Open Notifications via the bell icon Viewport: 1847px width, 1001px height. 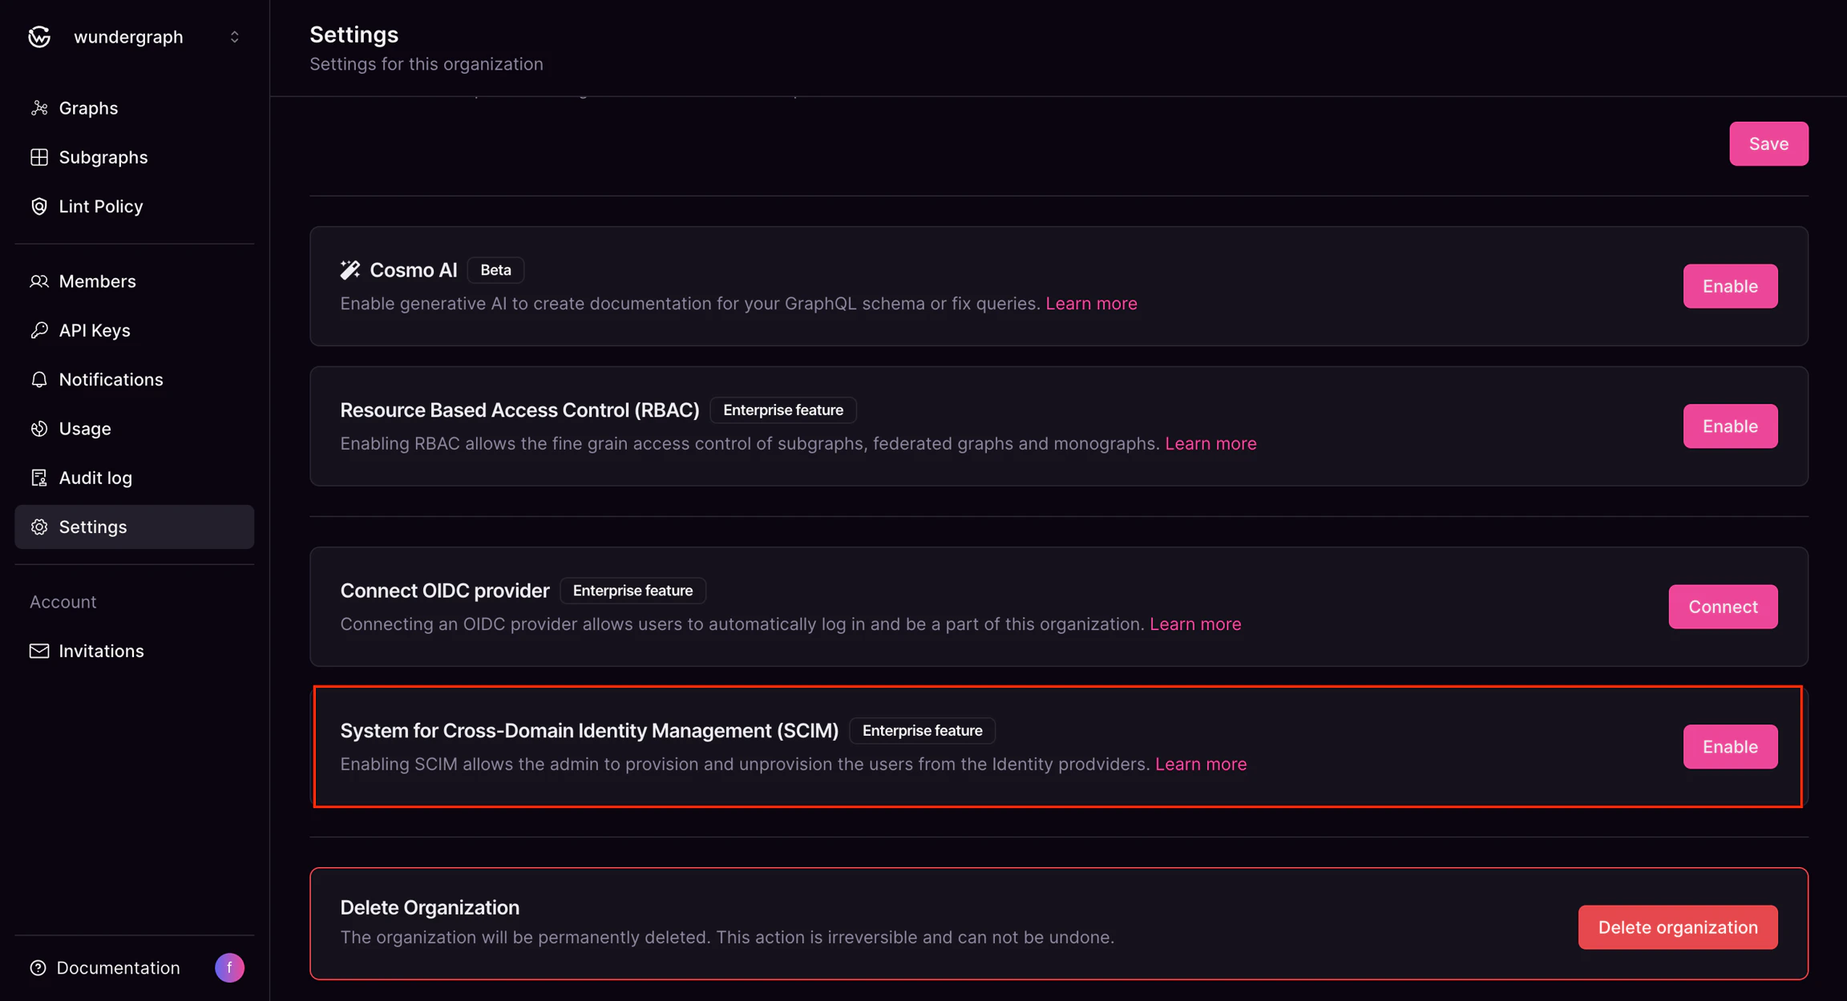point(39,379)
